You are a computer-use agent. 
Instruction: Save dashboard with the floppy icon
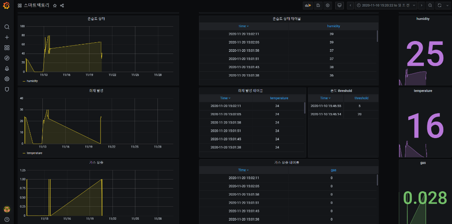pos(318,6)
